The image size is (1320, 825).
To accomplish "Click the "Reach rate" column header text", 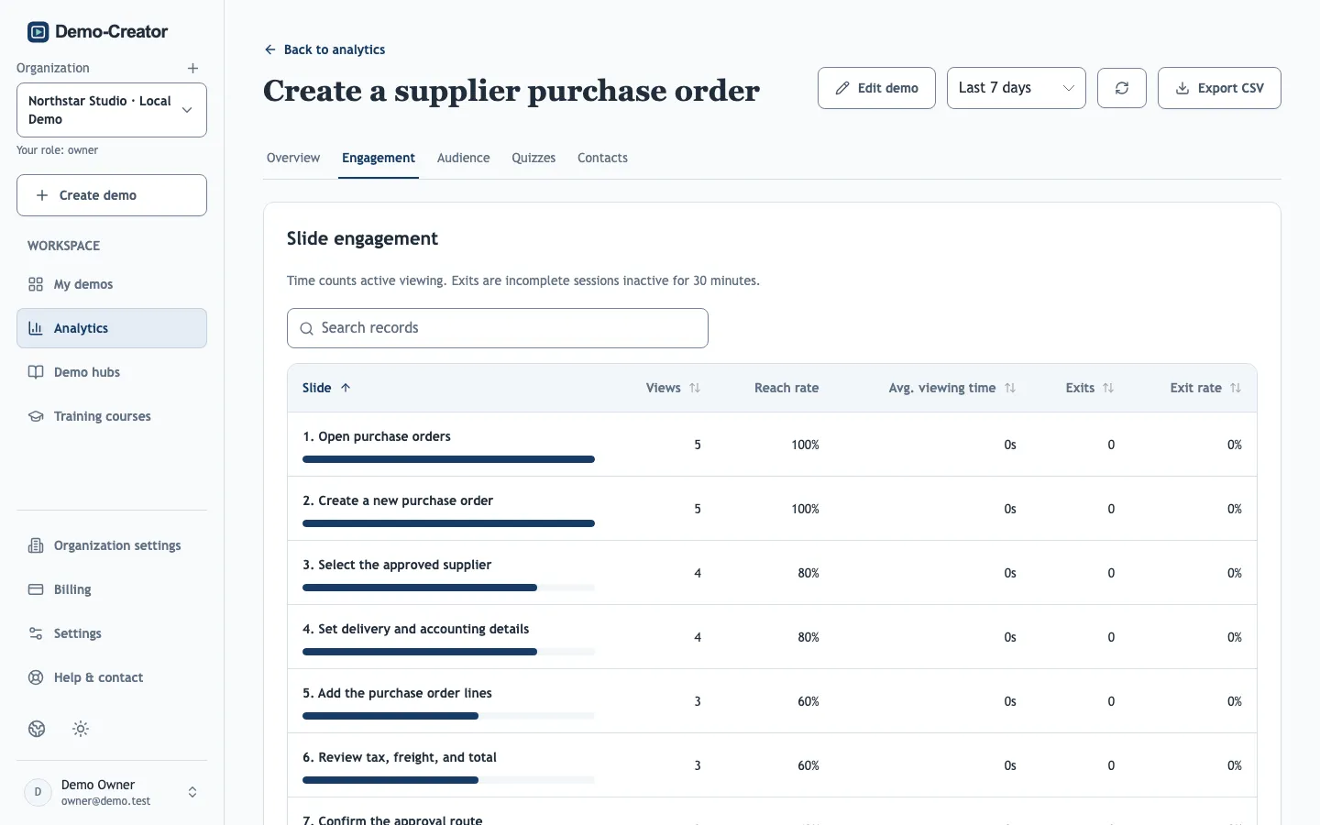I will point(786,388).
